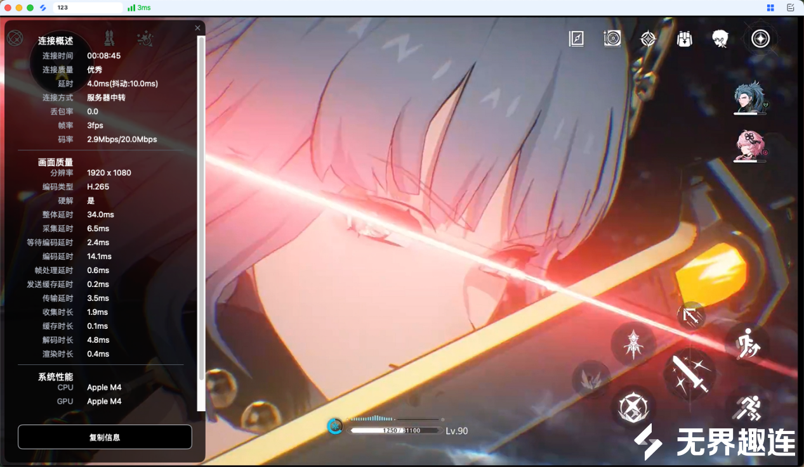Tap the sprint dash icon
The height and width of the screenshot is (467, 804).
(747, 408)
